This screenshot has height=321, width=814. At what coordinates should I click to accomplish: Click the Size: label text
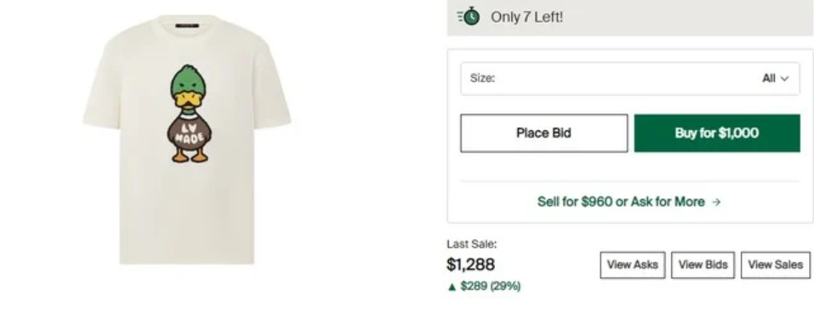click(482, 78)
